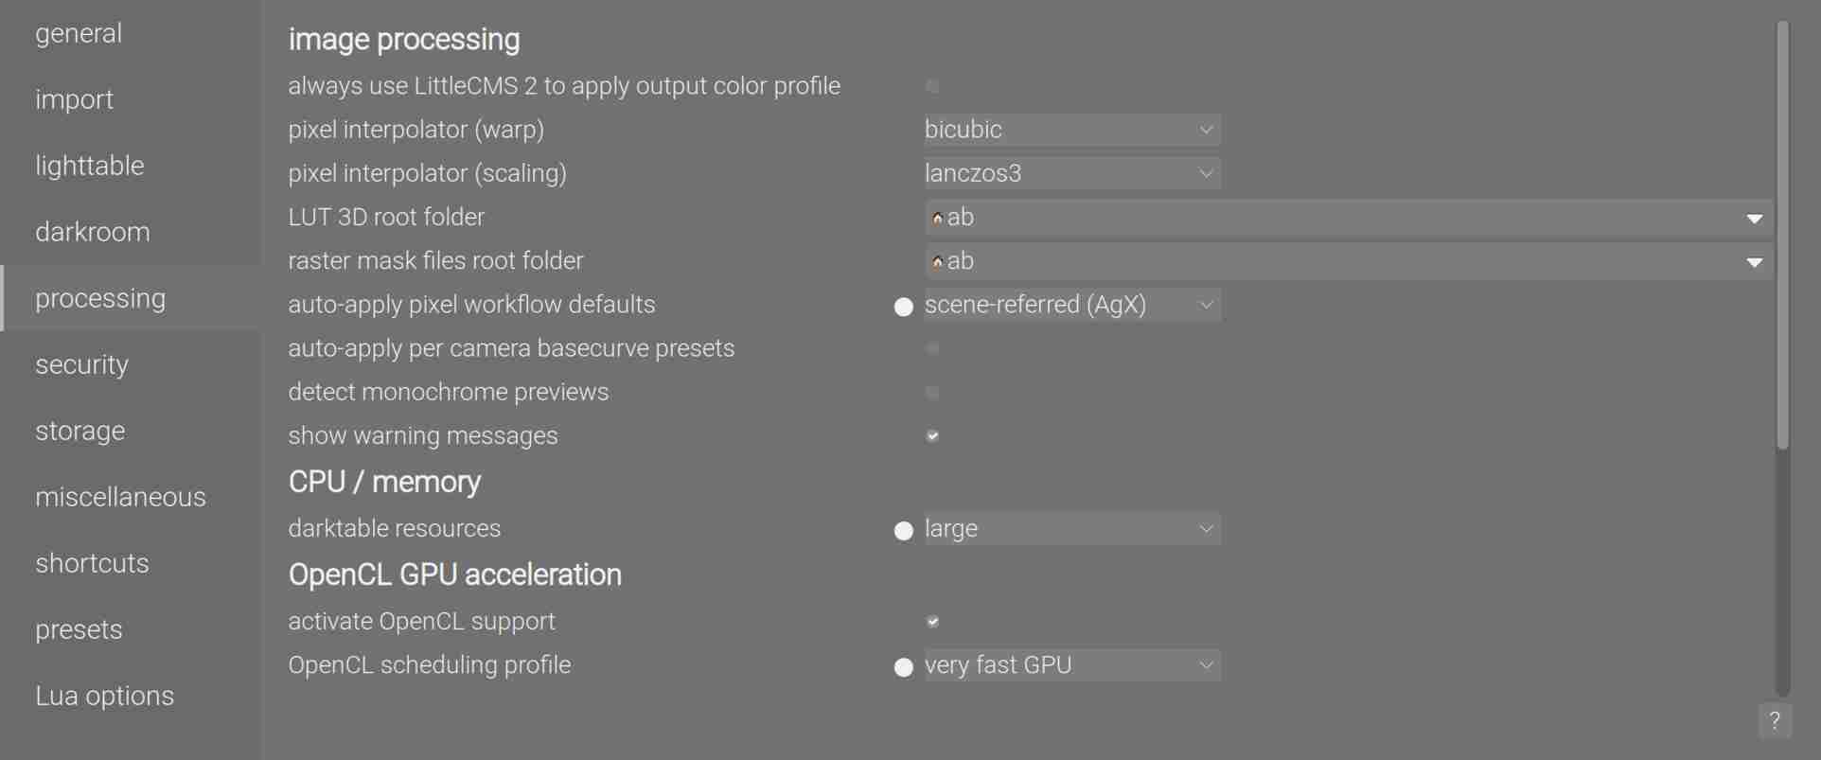Switch to the darkroom preferences tab

(x=93, y=232)
